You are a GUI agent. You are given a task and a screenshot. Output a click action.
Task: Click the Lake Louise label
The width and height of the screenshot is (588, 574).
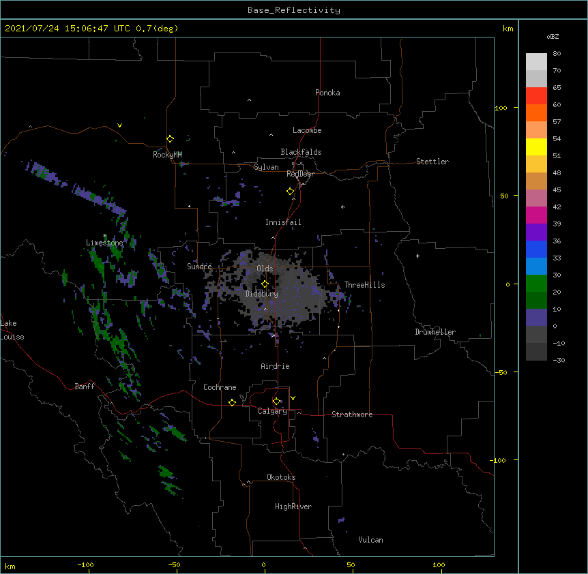pos(11,330)
